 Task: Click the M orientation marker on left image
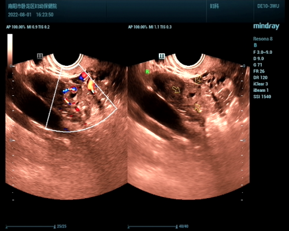click(40, 56)
